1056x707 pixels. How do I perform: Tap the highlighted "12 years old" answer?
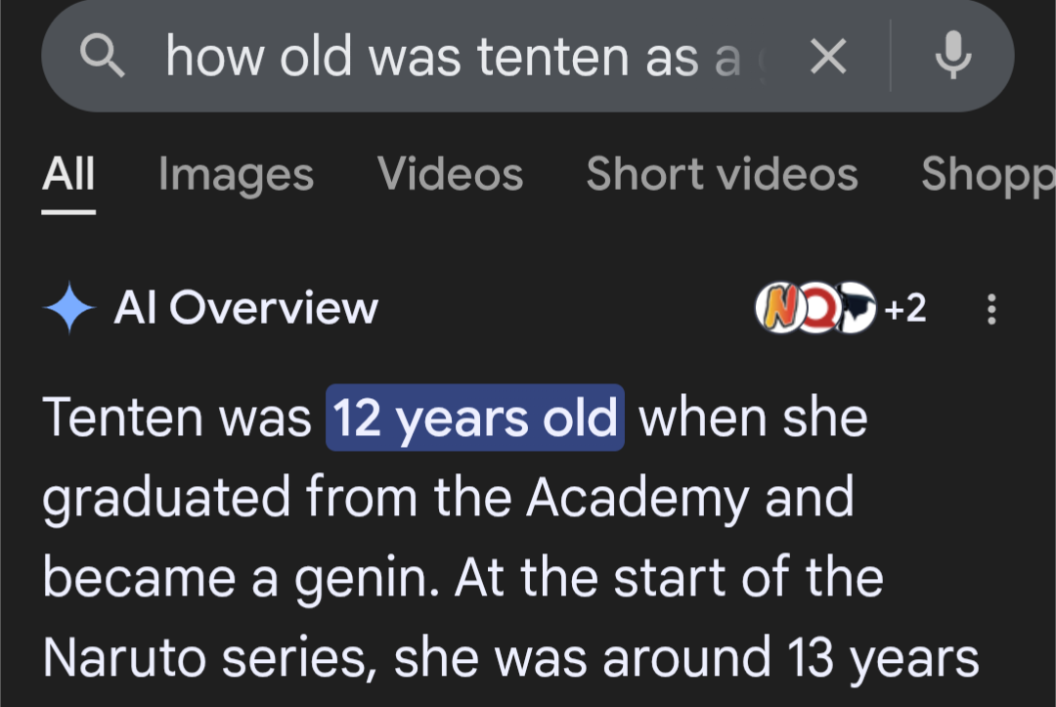[x=475, y=419]
